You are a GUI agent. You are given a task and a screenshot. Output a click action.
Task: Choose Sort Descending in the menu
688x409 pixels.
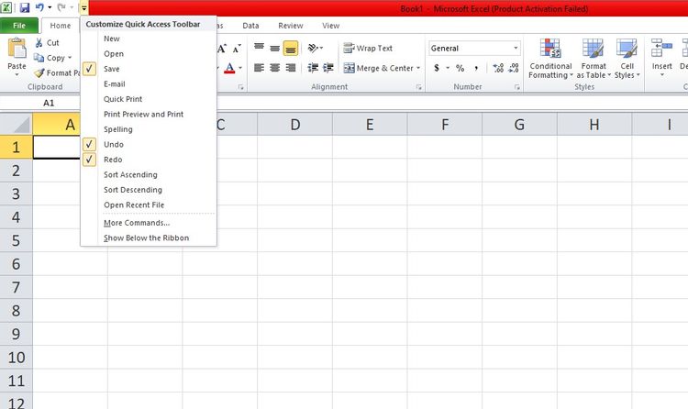click(x=133, y=190)
